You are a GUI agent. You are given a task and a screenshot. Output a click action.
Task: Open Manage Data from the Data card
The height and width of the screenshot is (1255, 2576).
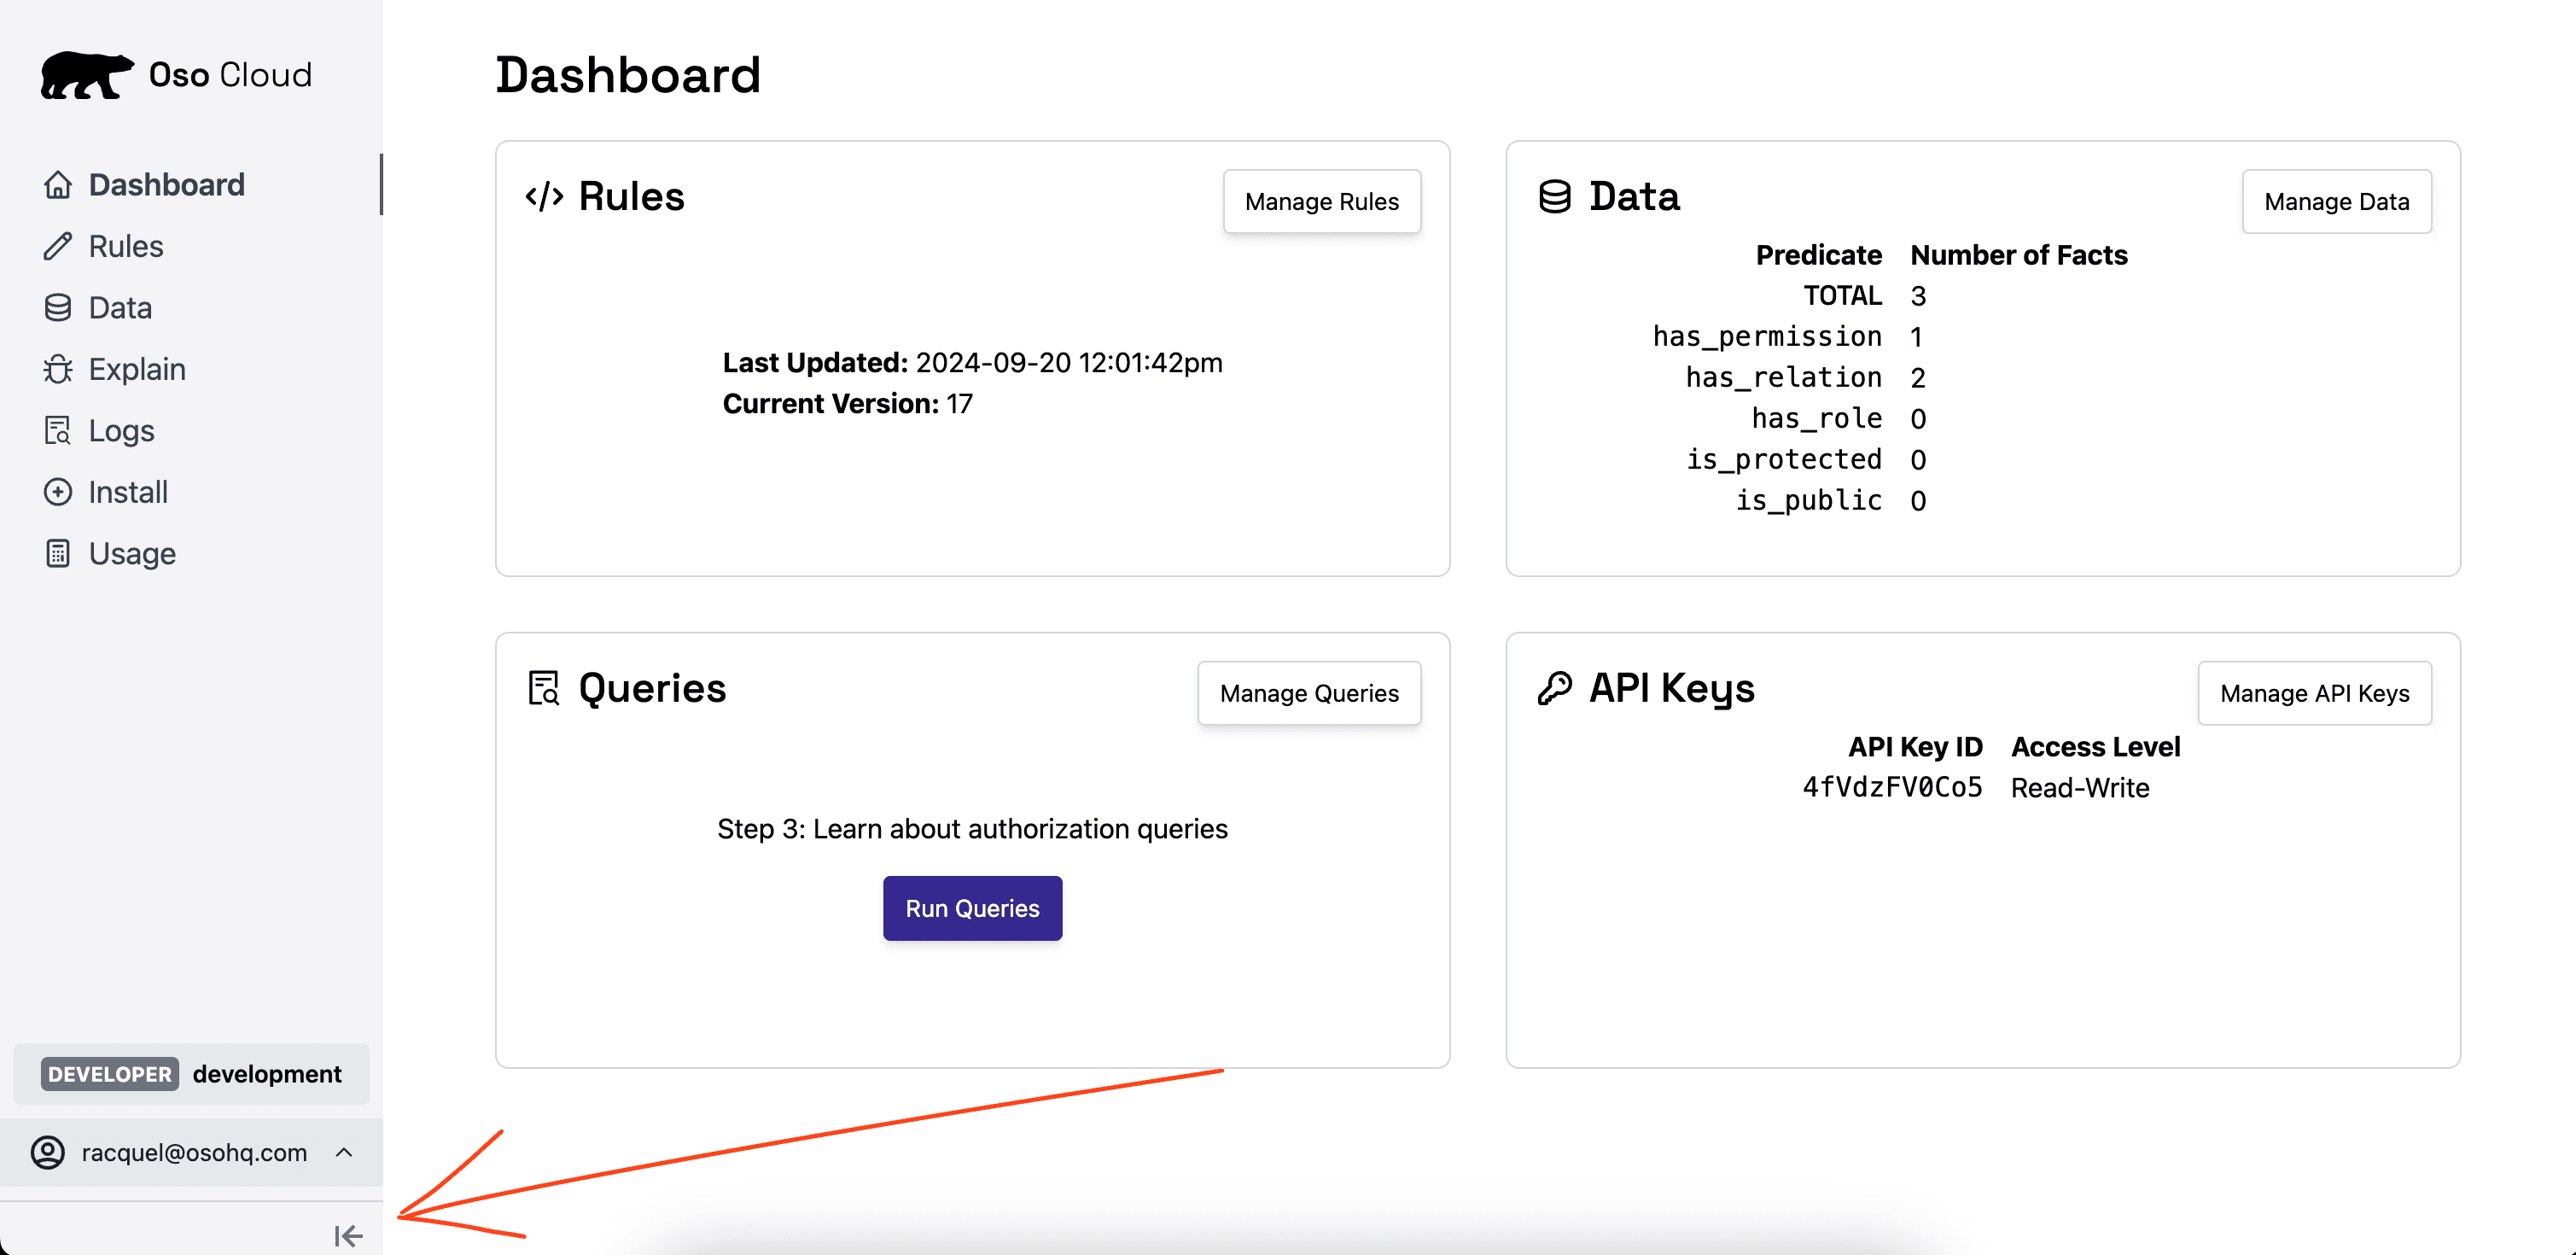tap(2335, 201)
